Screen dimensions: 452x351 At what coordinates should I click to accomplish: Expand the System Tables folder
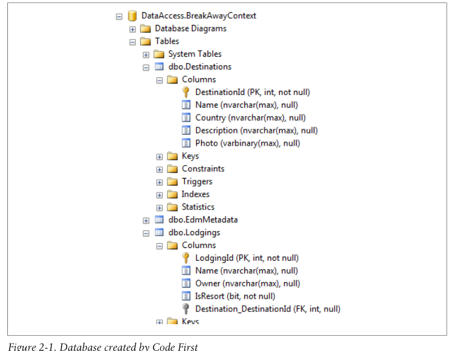[146, 55]
